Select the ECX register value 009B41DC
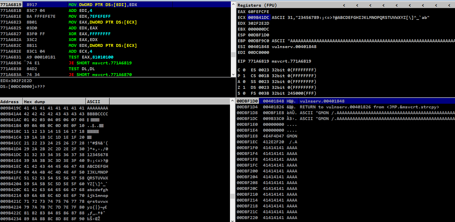The image size is (455, 222). [x=259, y=17]
